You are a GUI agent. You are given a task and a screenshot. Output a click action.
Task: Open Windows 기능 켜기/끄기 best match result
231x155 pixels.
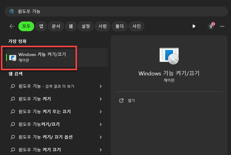(57, 58)
